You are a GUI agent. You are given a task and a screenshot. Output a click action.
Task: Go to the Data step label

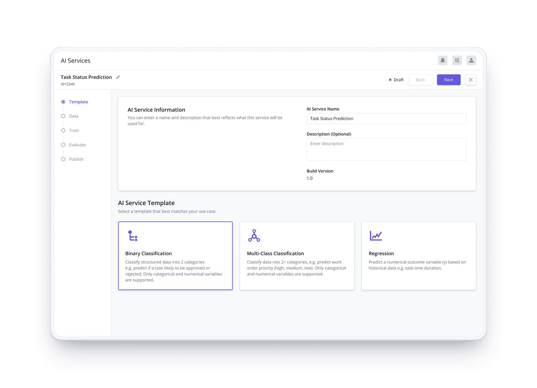(x=74, y=116)
